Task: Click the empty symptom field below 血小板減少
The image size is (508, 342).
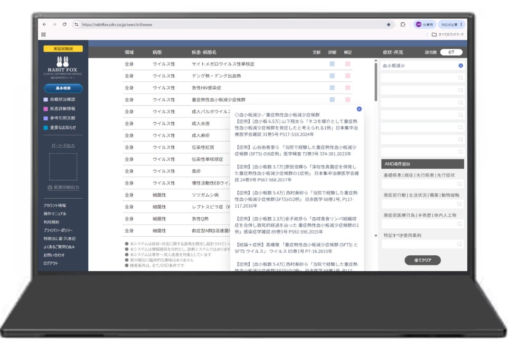Action: (422, 78)
